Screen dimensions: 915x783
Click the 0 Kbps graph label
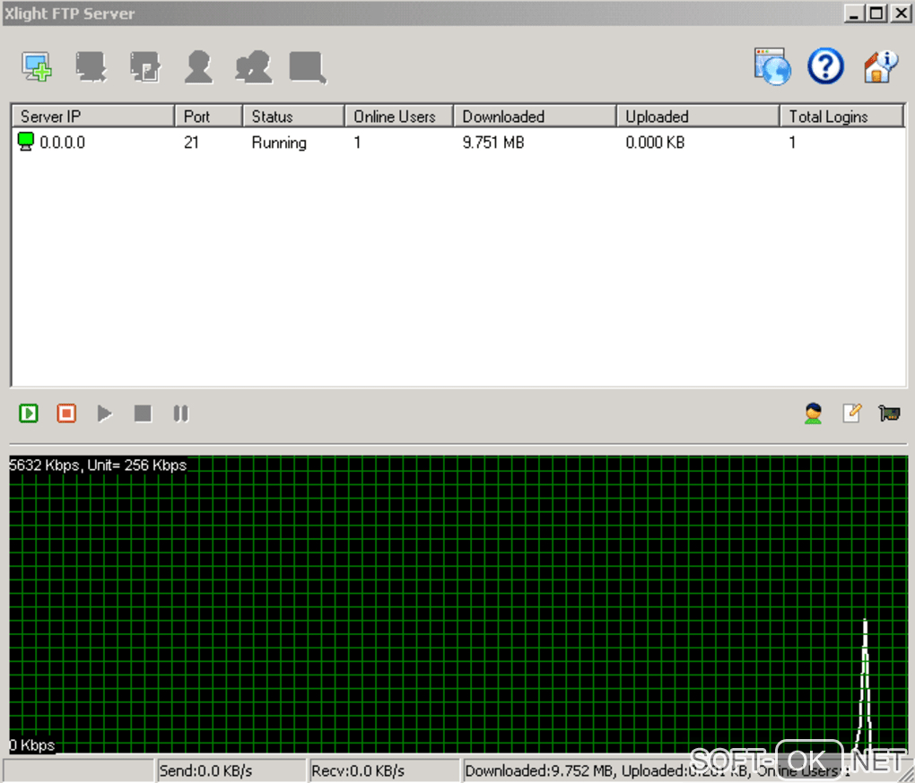tap(32, 745)
